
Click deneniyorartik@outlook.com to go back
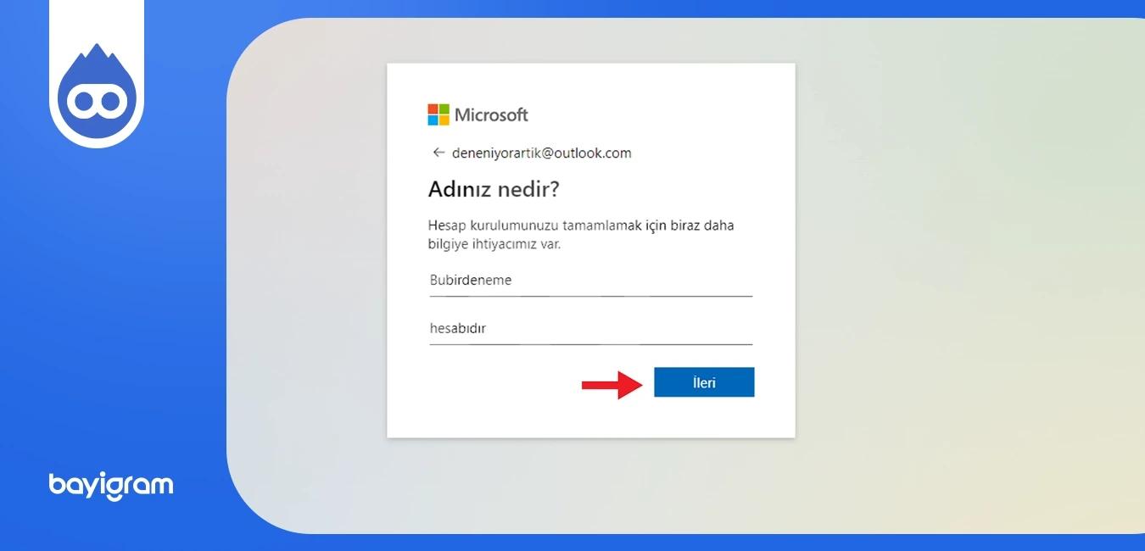(x=543, y=153)
